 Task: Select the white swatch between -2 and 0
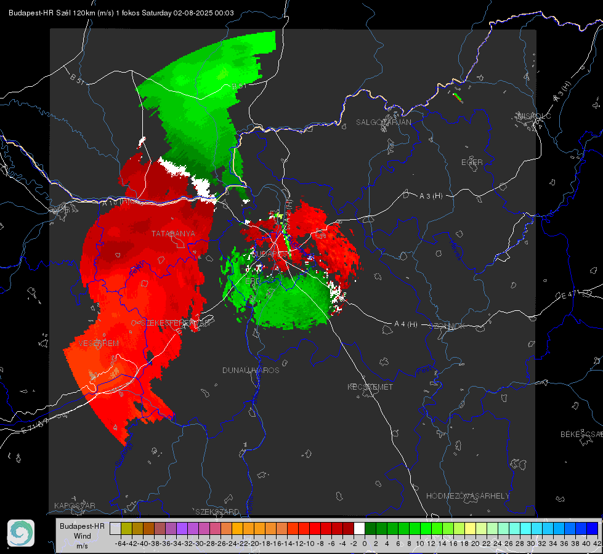(359, 529)
